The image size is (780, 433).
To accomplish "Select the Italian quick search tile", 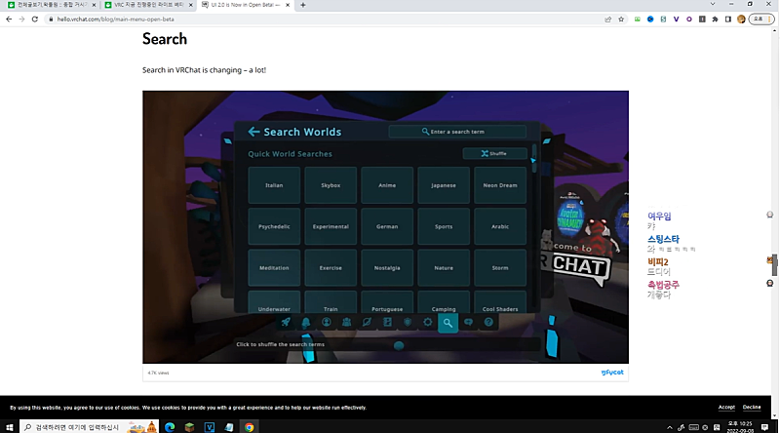I will pyautogui.click(x=274, y=185).
